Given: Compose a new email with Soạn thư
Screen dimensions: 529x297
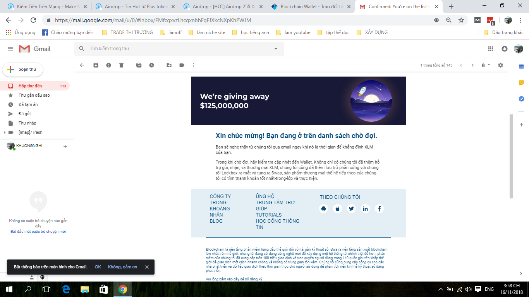Looking at the screenshot, I should tap(22, 70).
